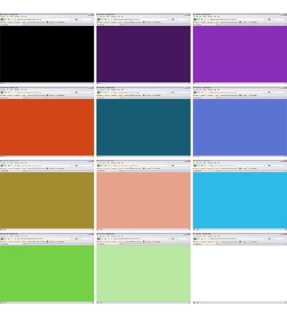Click the search box in the sky blue window toolbar
The height and width of the screenshot is (317, 287).
click(x=278, y=165)
